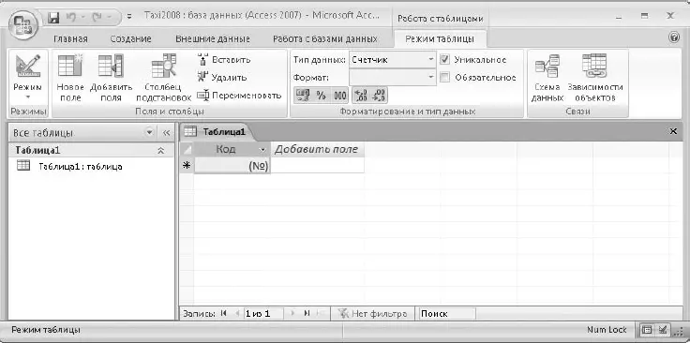Click the Работа с таблицами contextual tab label
Viewport: 690px width, 343px height.
440,19
